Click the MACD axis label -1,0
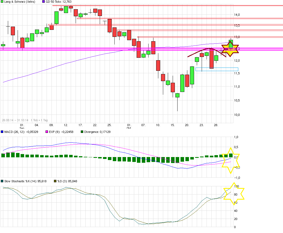This screenshot has width=283, height=233. [x=237, y=178]
